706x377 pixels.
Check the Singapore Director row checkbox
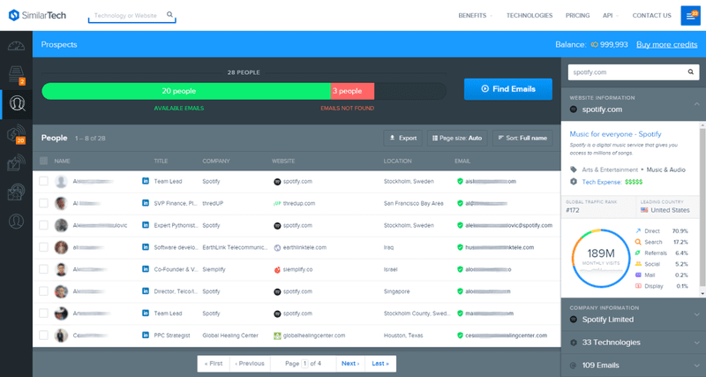pyautogui.click(x=43, y=291)
